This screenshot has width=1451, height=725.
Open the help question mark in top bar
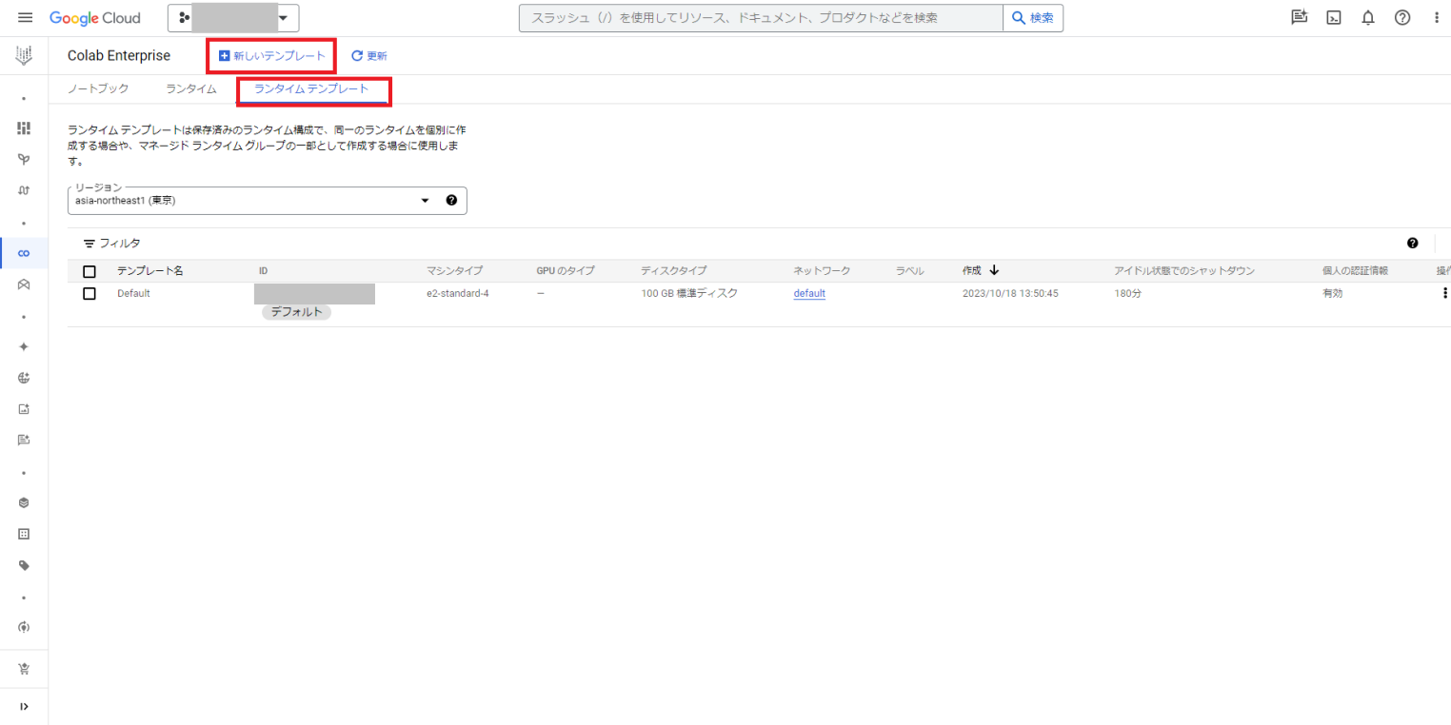click(x=1402, y=18)
